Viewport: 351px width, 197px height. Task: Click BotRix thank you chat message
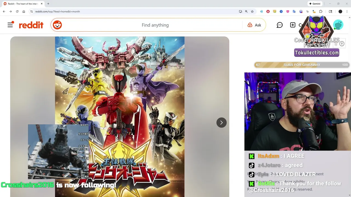[295, 187]
